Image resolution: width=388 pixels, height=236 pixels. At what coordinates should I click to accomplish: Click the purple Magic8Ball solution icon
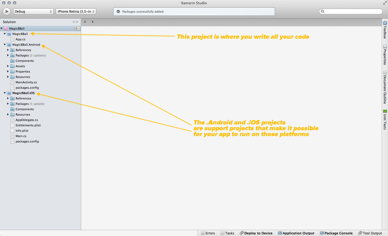pyautogui.click(x=6, y=28)
